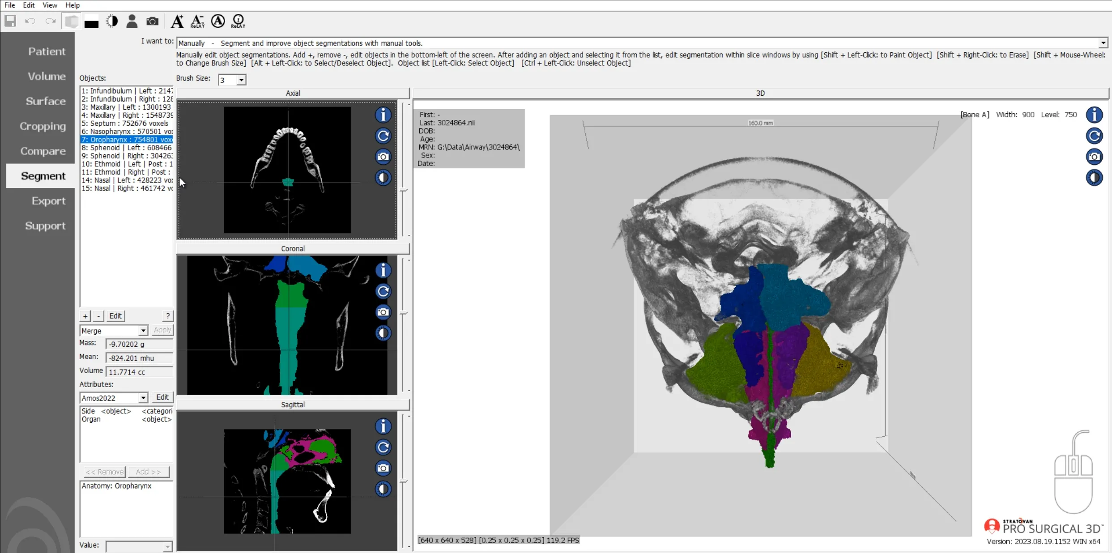The width and height of the screenshot is (1112, 553).
Task: Click the top-toolbar camera screenshot icon
Action: [152, 21]
